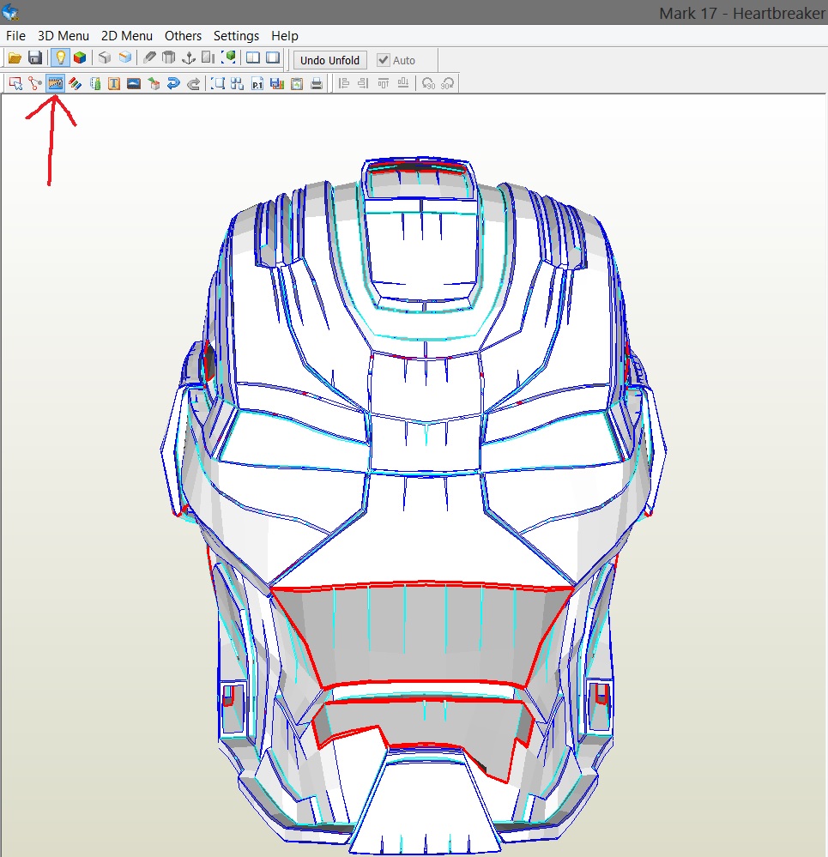Viewport: 828px width, 857px height.
Task: Click the open folder icon
Action: coord(15,57)
